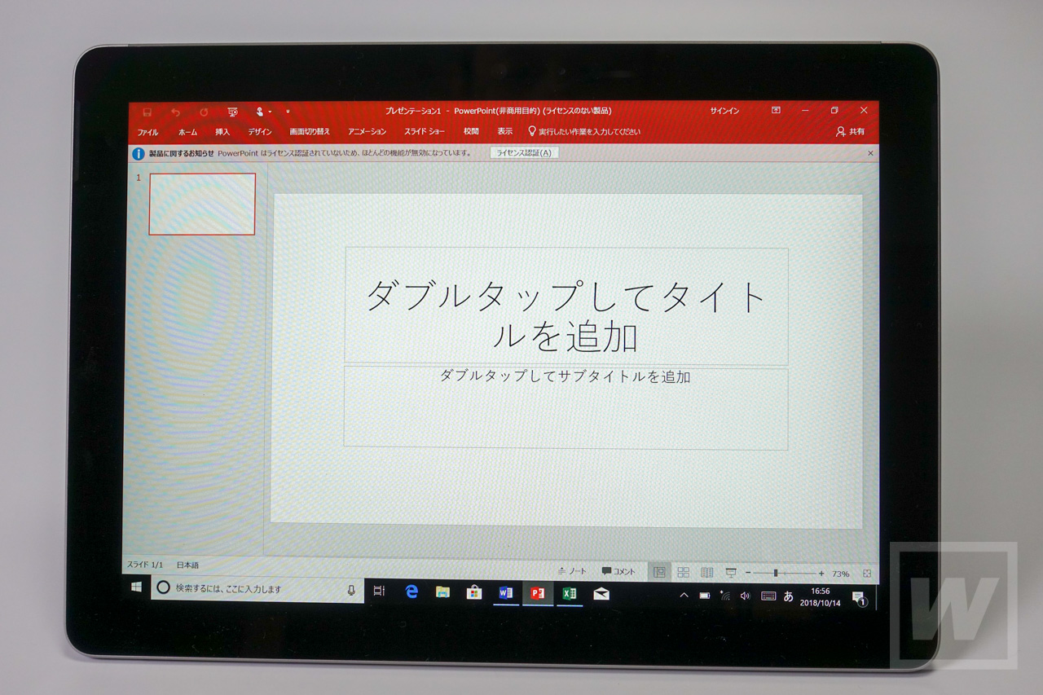Click the PowerPoint taskbar icon
This screenshot has width=1043, height=695.
pos(538,593)
